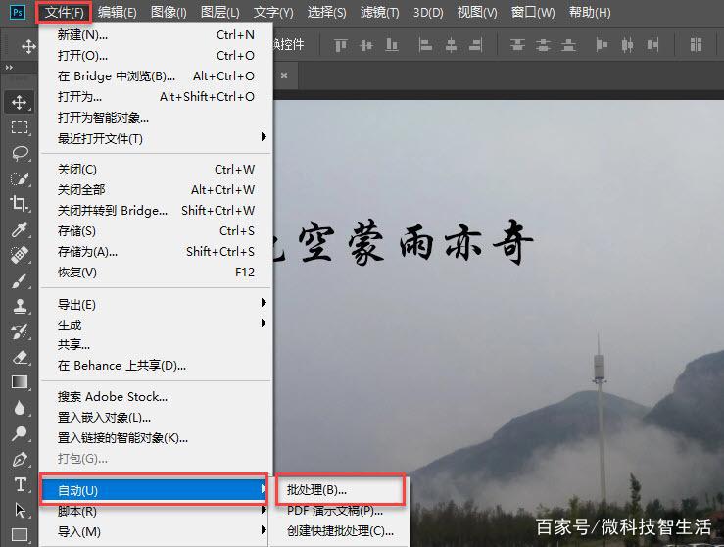Viewport: 724px width, 547px height.
Task: Open the 滤镜(T) menu
Action: (x=379, y=13)
